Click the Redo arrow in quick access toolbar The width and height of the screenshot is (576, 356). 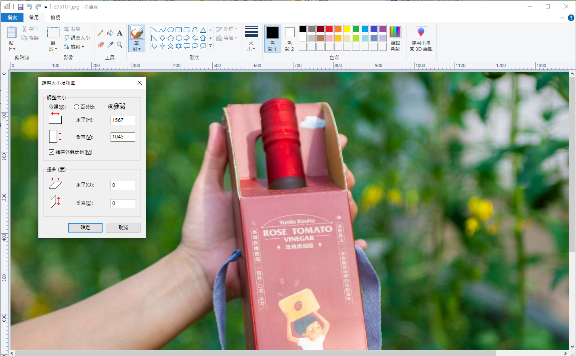pyautogui.click(x=38, y=7)
